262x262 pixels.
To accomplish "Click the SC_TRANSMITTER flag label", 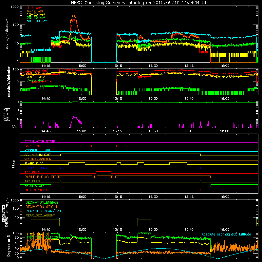I will point(38,159).
